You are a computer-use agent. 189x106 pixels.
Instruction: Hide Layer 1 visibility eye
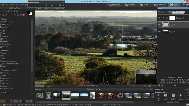159,32
